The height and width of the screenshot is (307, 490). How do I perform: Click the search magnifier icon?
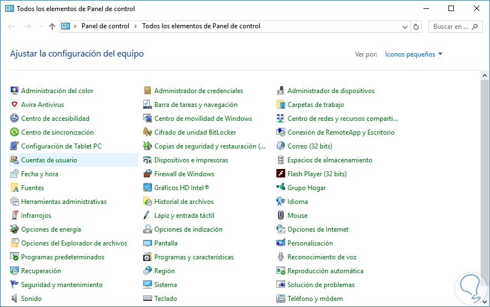click(x=474, y=27)
